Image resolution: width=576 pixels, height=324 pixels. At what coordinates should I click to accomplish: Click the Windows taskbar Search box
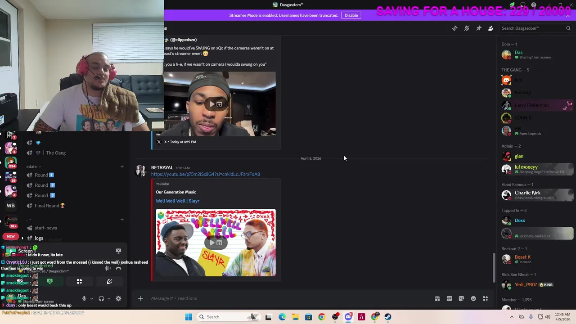[x=229, y=317]
